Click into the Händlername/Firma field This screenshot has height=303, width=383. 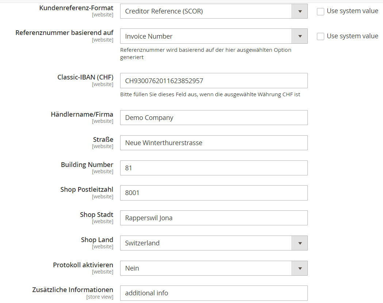click(214, 117)
